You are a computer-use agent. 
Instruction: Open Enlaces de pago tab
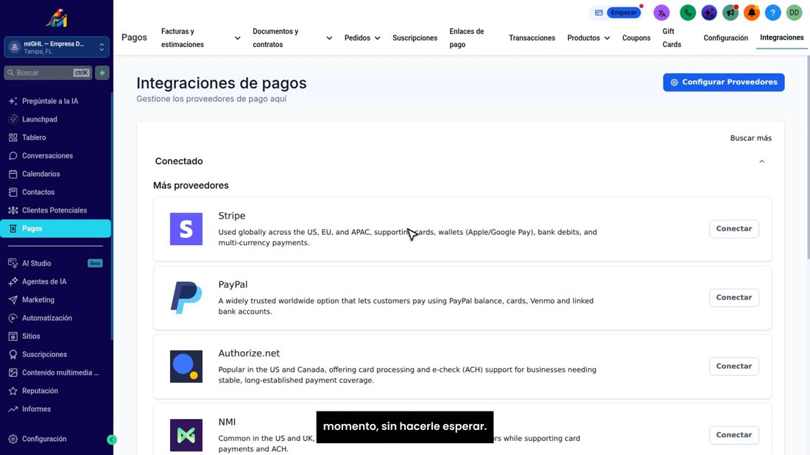[x=466, y=38]
